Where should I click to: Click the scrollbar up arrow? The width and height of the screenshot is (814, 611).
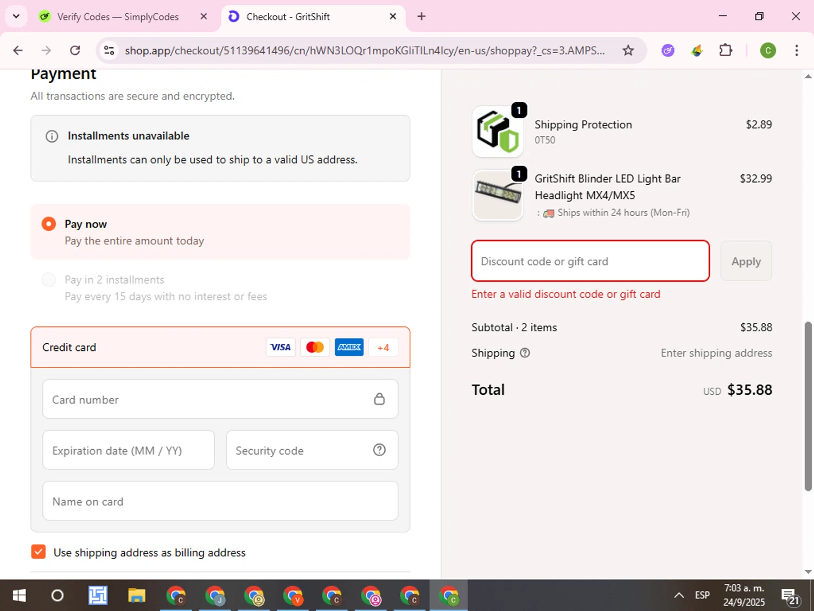(808, 77)
